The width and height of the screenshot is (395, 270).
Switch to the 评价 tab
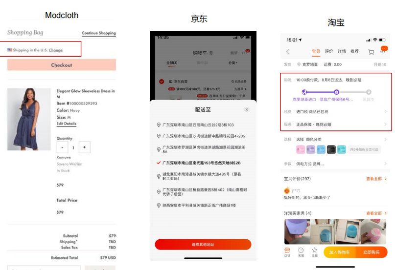329,51
